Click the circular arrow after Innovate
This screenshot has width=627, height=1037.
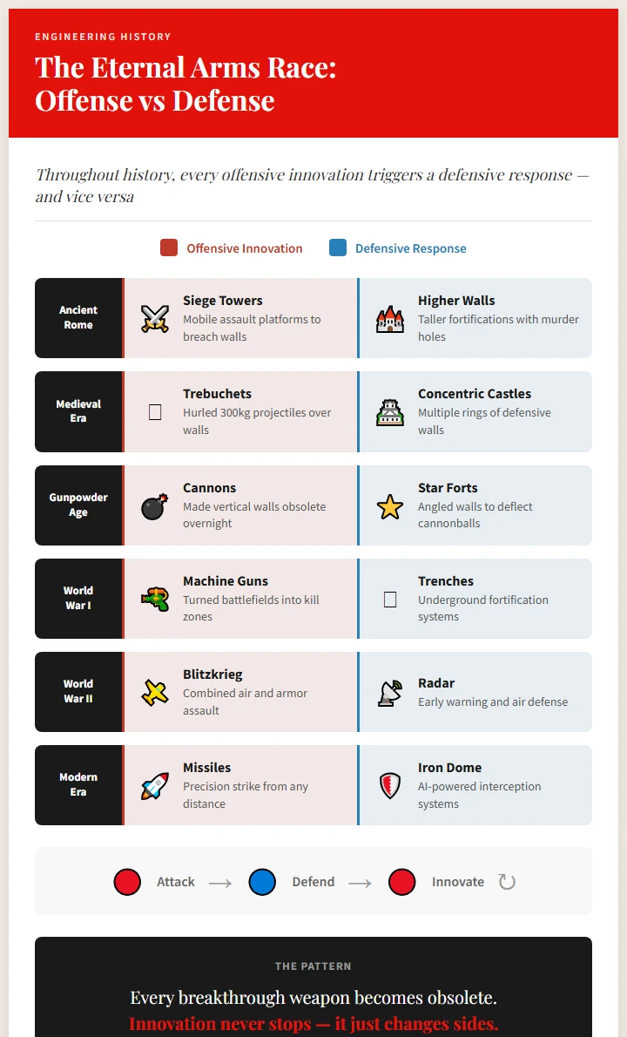[507, 882]
